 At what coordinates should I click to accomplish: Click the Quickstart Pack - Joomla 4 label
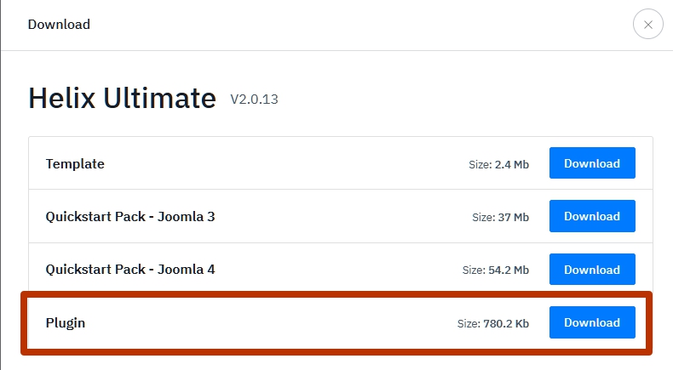pos(130,270)
